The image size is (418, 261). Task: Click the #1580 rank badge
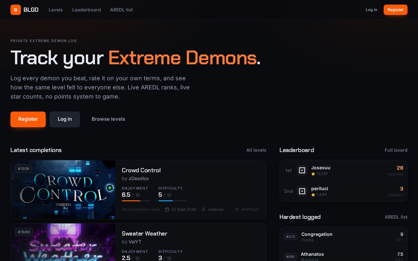point(24,232)
